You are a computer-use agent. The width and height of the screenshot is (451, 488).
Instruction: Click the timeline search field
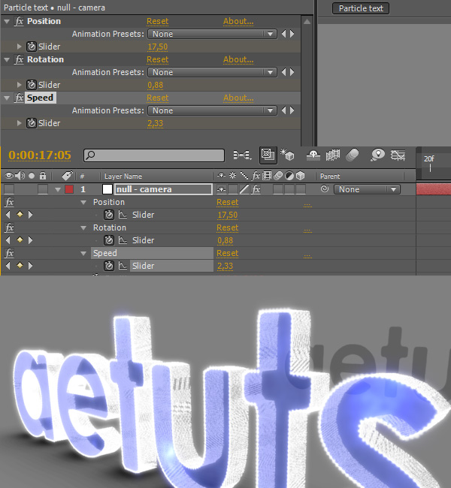pyautogui.click(x=154, y=155)
